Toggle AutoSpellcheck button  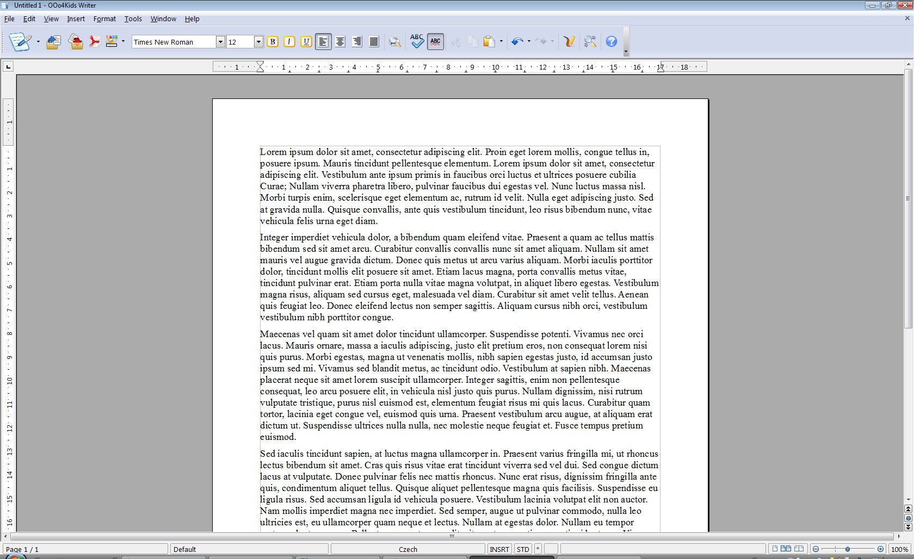(435, 42)
